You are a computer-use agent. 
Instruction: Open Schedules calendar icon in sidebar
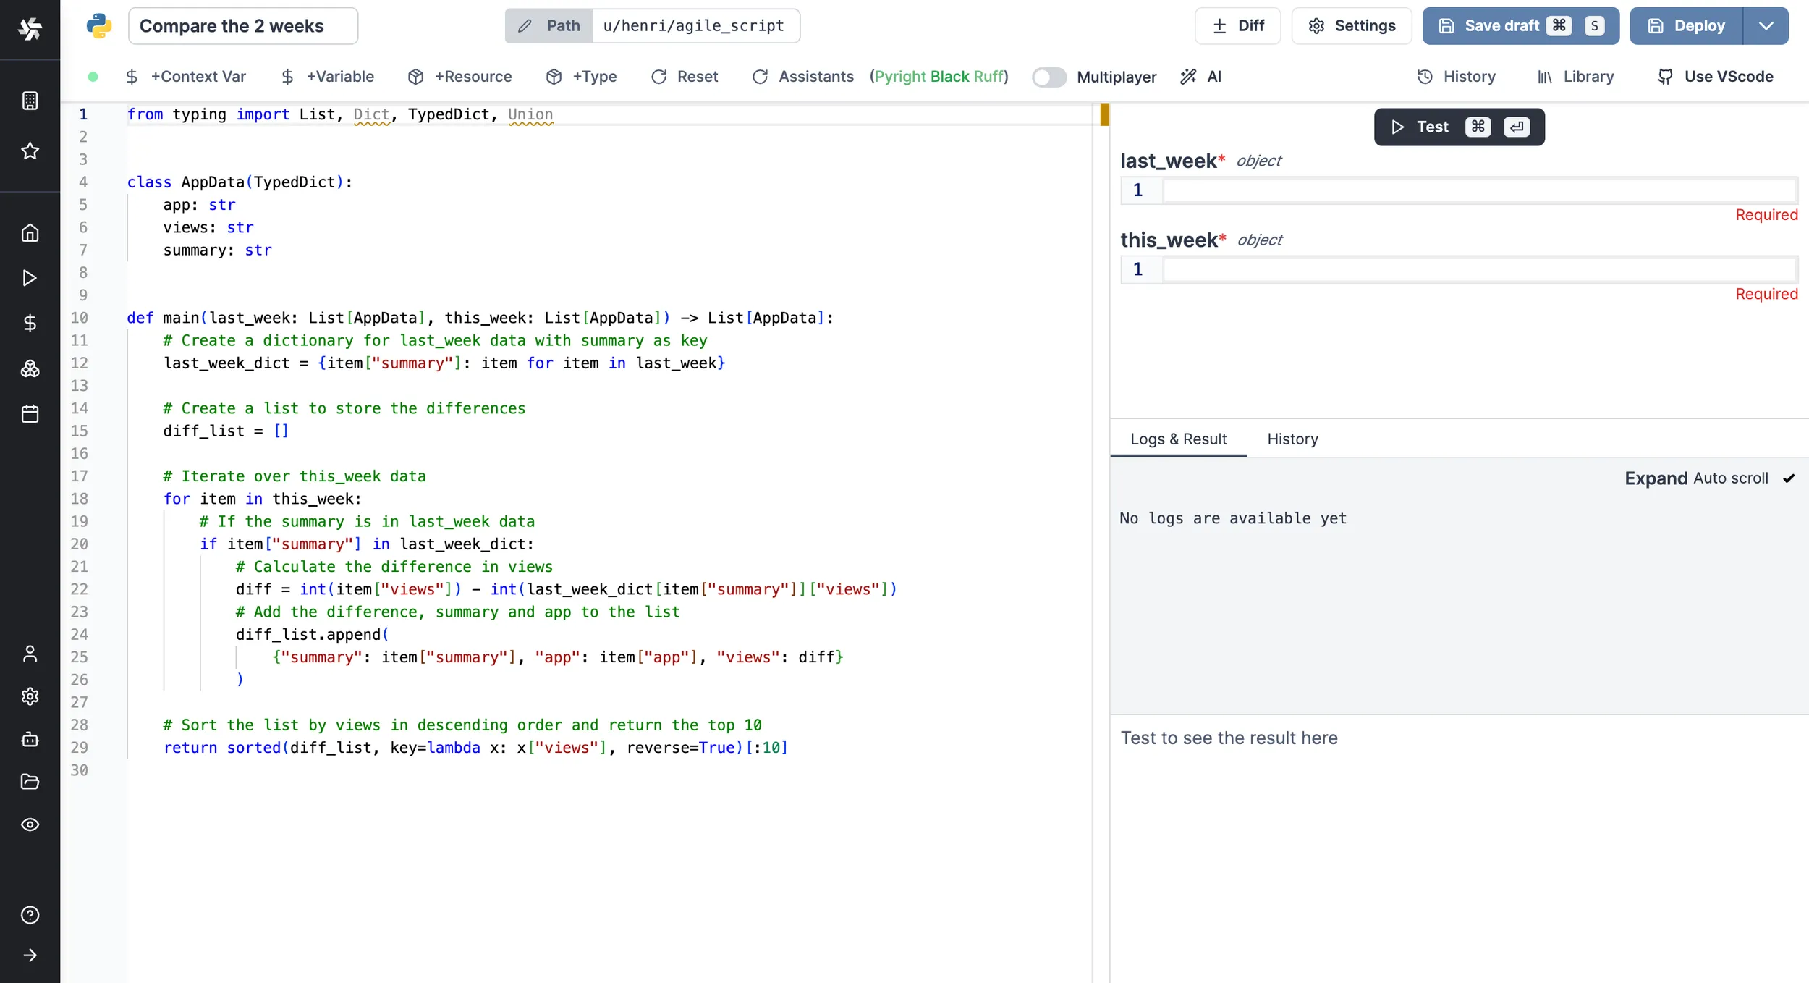coord(30,414)
